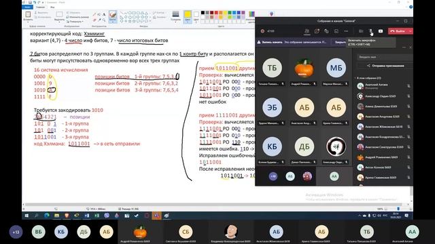Image resolution: width=435 pixels, height=244 pixels.
Task: Open the Teams icon highlighted in taskbar
Action: 157,216
